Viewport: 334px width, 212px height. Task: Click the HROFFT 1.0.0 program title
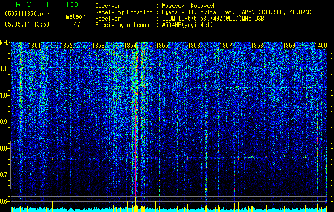(41, 4)
